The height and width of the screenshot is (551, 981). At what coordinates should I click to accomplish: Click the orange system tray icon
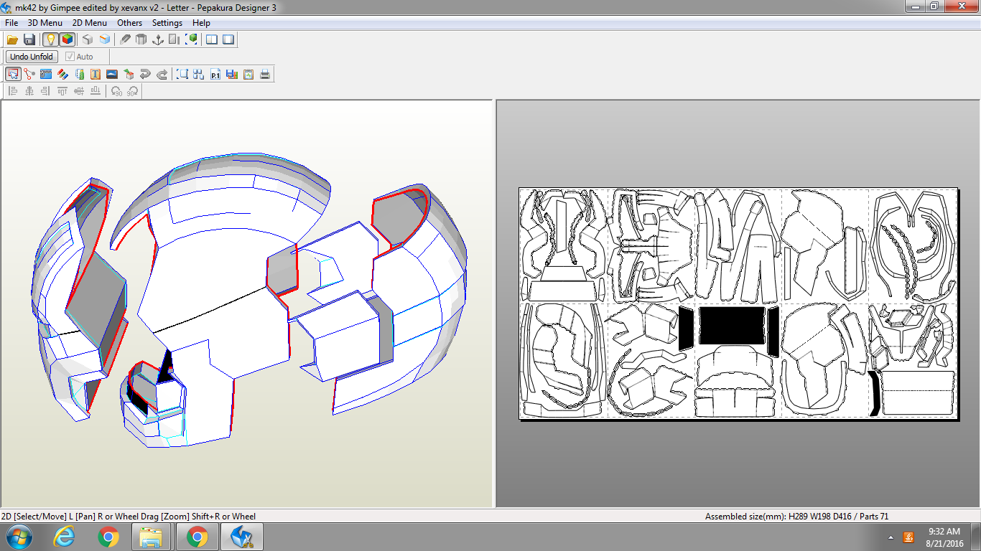[908, 537]
